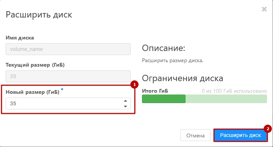Click the light green free portion of quota bar
Viewport: 273px width, 147px height.
point(226,99)
